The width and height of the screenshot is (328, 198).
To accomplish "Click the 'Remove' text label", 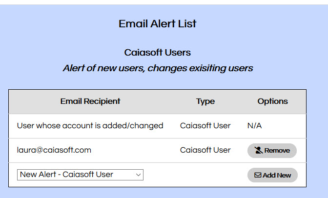I will click(x=277, y=151).
